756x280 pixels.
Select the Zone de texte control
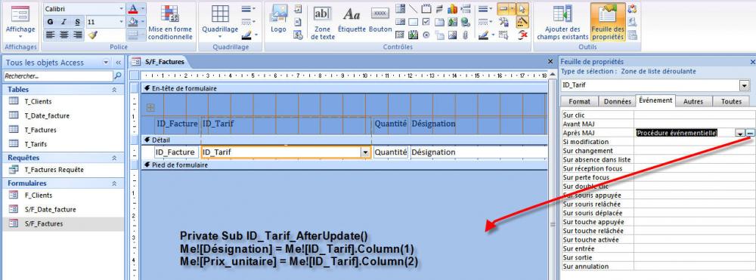click(322, 22)
